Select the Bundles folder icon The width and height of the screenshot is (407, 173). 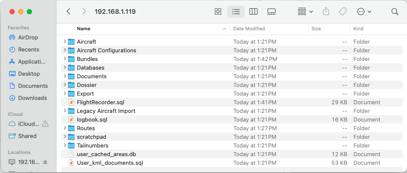71,59
